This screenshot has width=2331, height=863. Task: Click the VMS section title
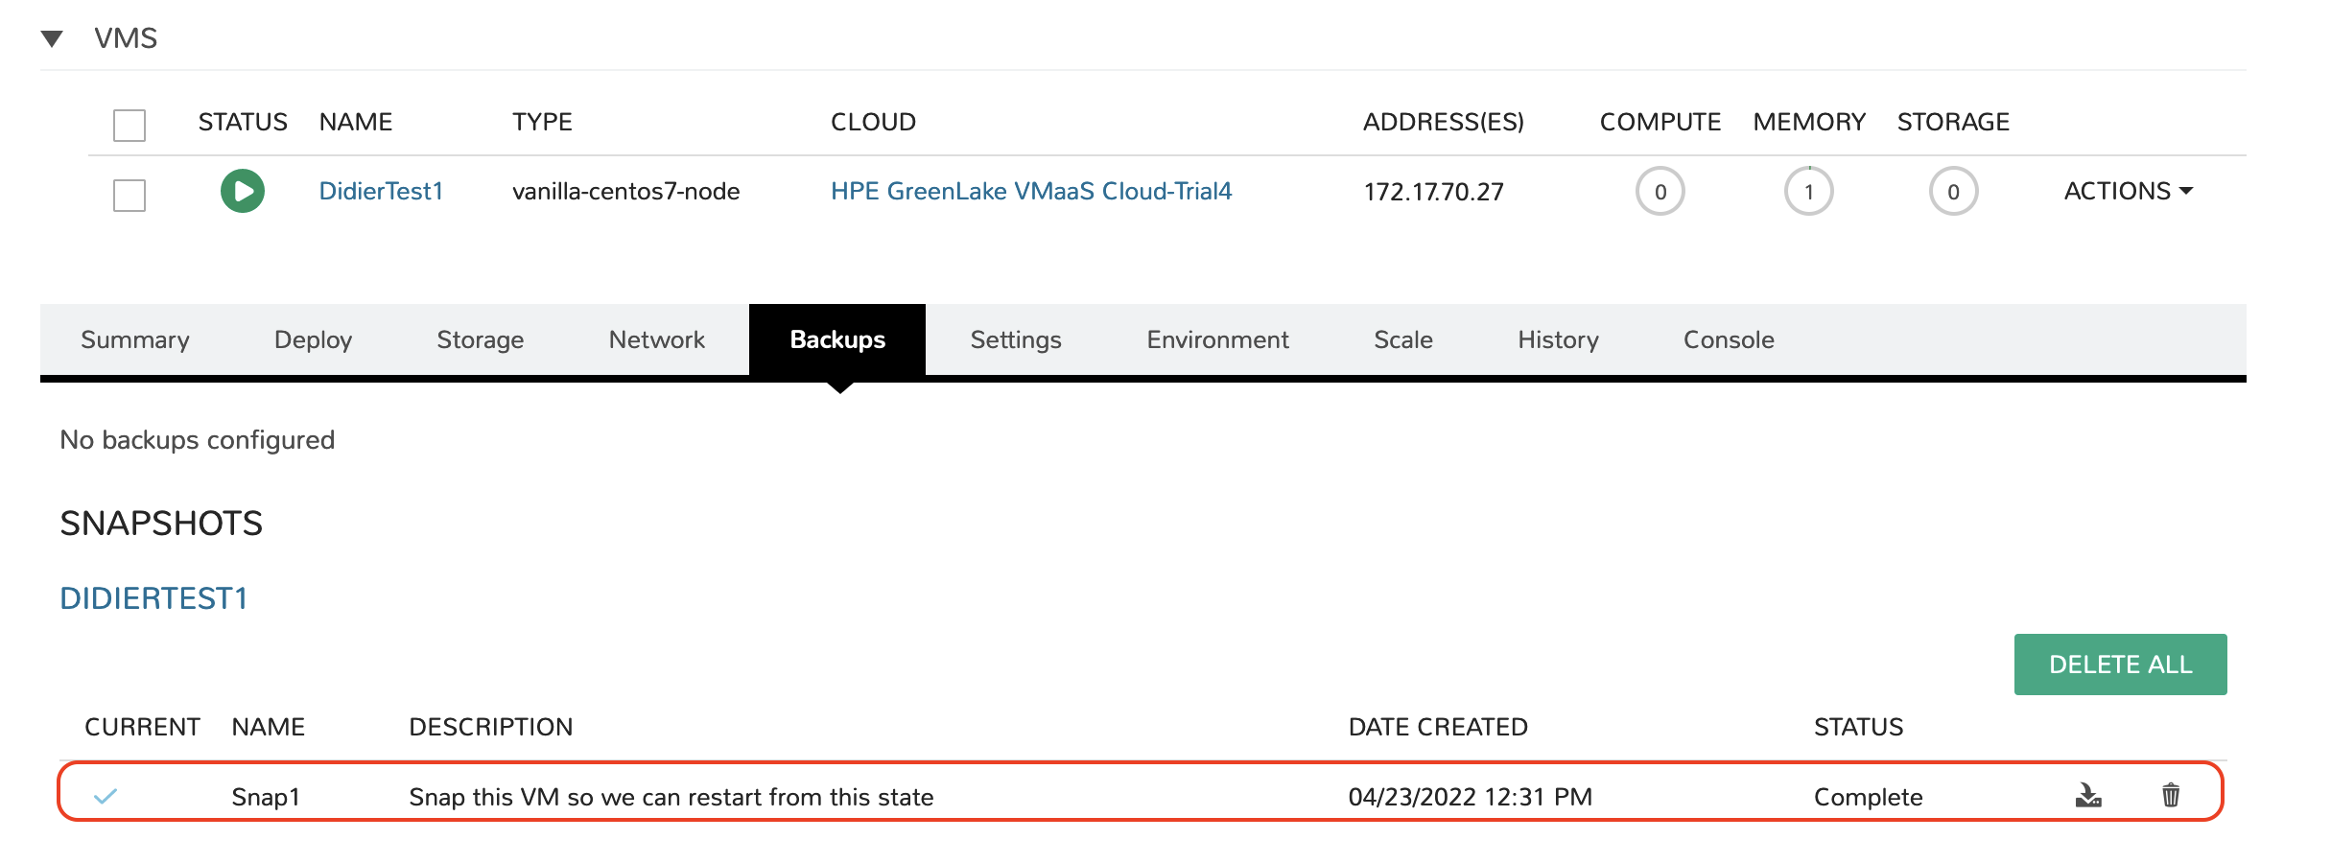click(x=126, y=38)
